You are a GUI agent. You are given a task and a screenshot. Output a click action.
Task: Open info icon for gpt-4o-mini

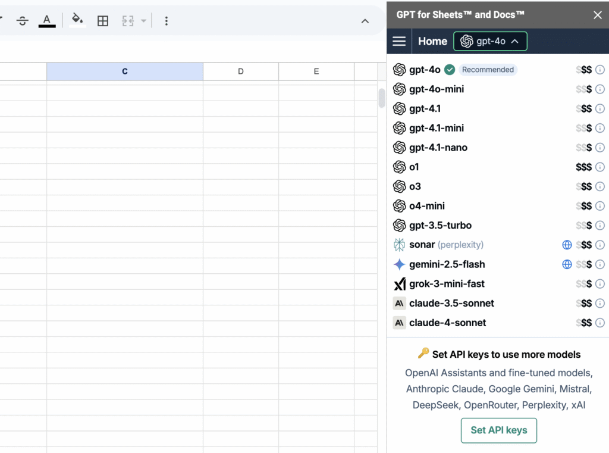(599, 89)
